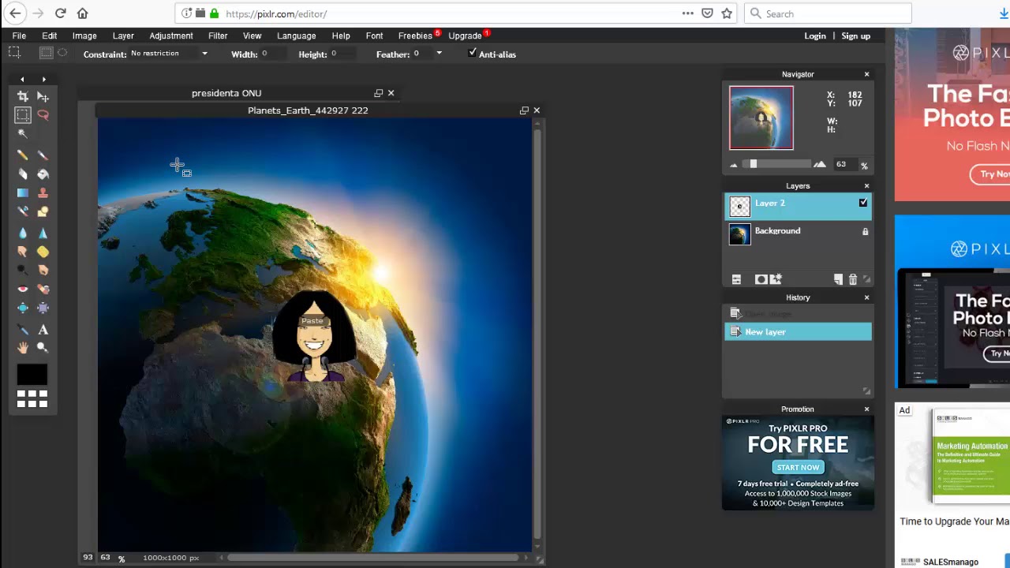This screenshot has width=1010, height=568.
Task: Click the black foreground color swatch
Action: click(x=32, y=375)
